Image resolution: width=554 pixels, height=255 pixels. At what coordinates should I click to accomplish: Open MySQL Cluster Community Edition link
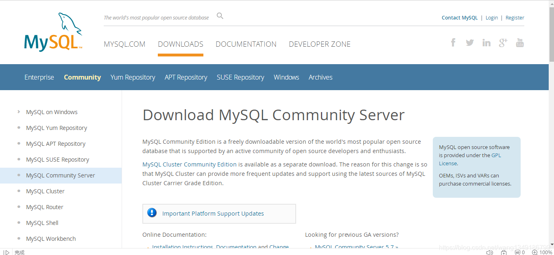tap(190, 164)
